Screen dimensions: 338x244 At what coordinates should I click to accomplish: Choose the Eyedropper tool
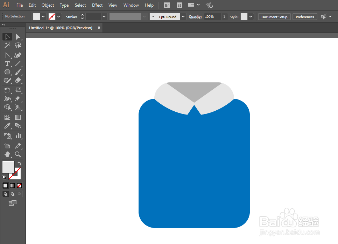(x=7, y=126)
